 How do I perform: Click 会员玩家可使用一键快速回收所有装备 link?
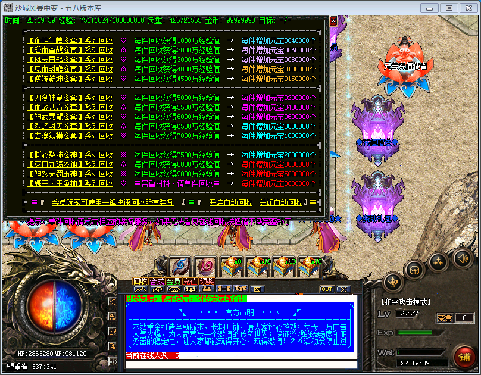[113, 202]
